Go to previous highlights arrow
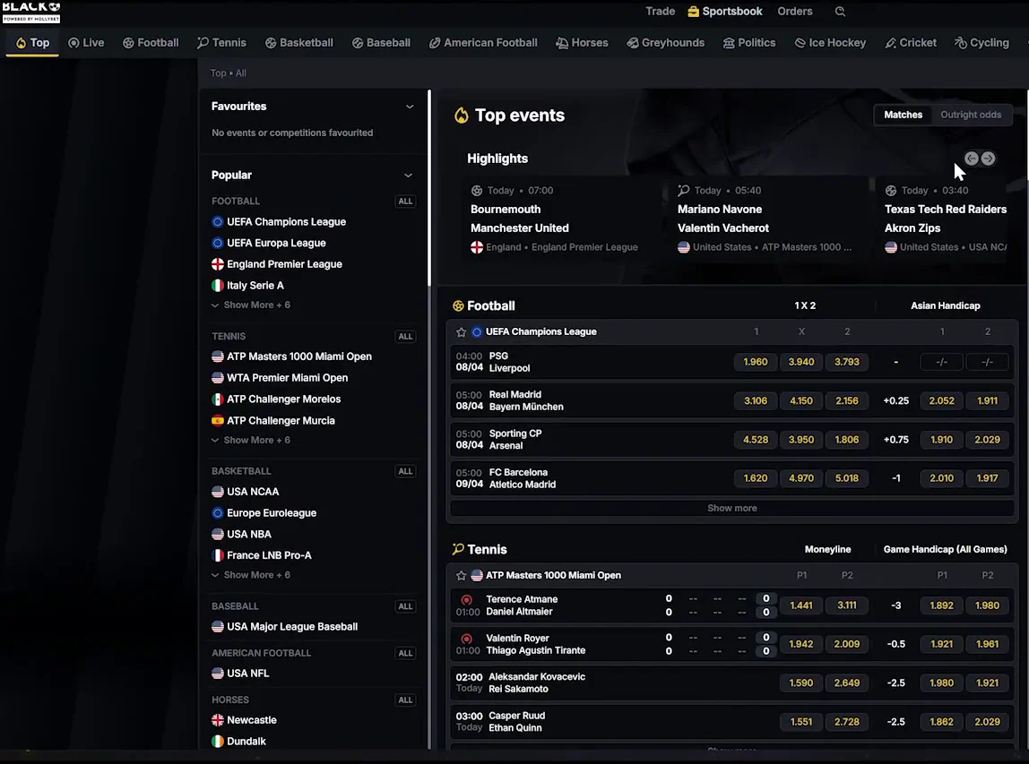The width and height of the screenshot is (1029, 764). coord(972,158)
